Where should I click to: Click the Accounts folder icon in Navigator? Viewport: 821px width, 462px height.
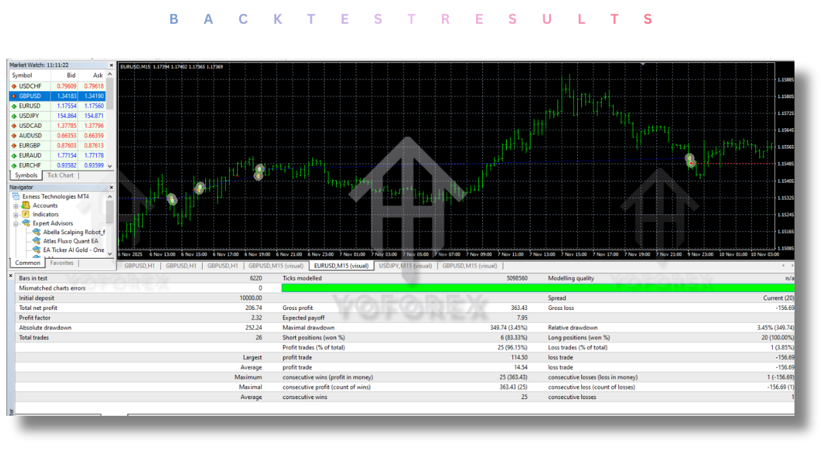coord(26,206)
